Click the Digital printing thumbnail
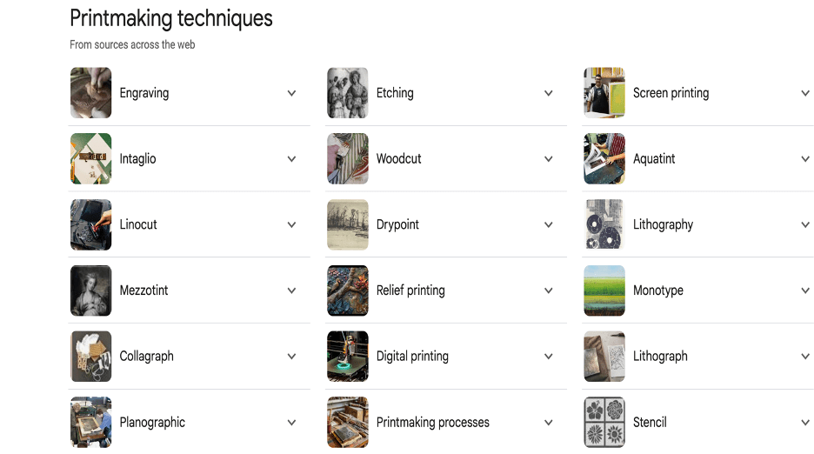Image resolution: width=814 pixels, height=454 pixels. [x=348, y=357]
